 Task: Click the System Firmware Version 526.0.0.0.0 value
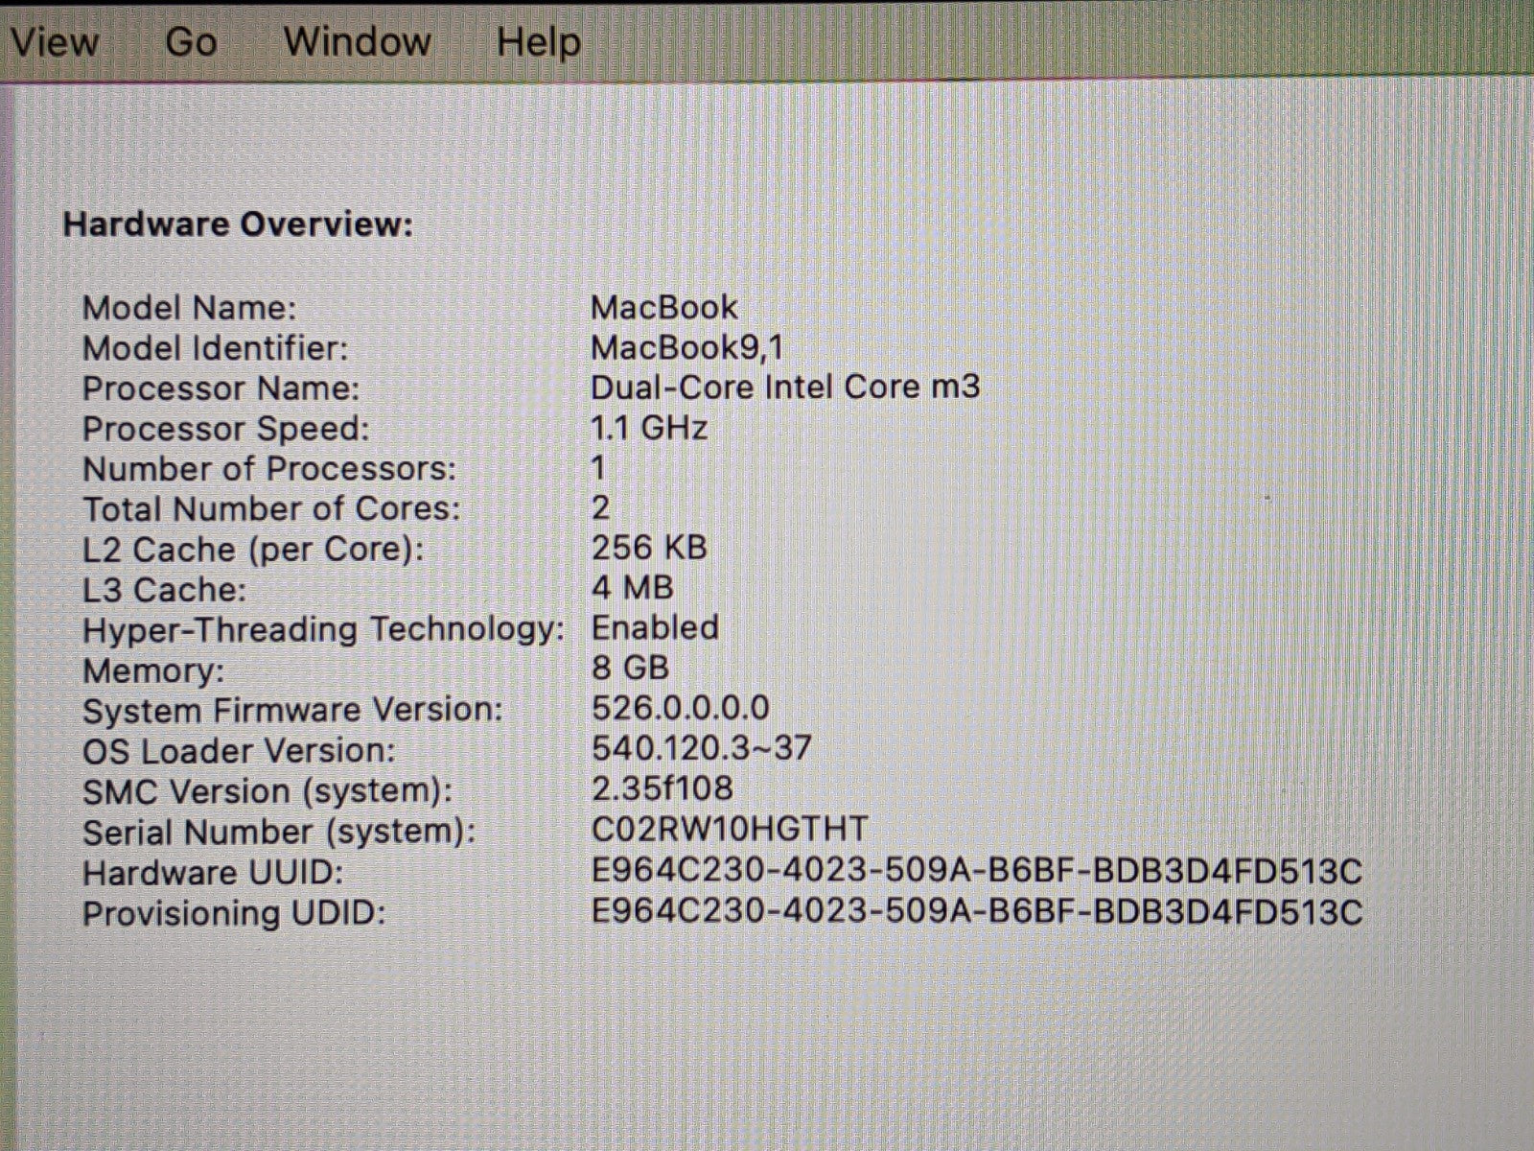pyautogui.click(x=680, y=708)
